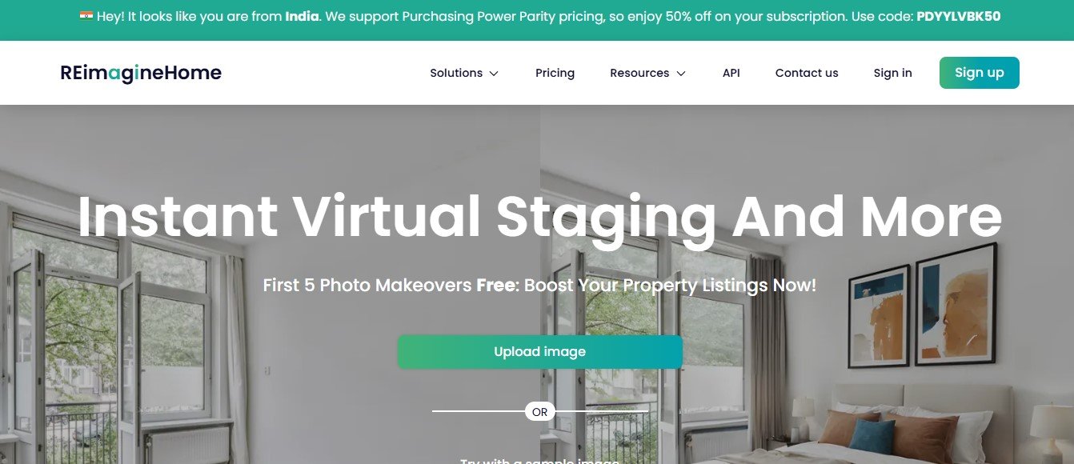1074x464 pixels.
Task: Click the REimagineHome logo
Action: pyautogui.click(x=141, y=73)
